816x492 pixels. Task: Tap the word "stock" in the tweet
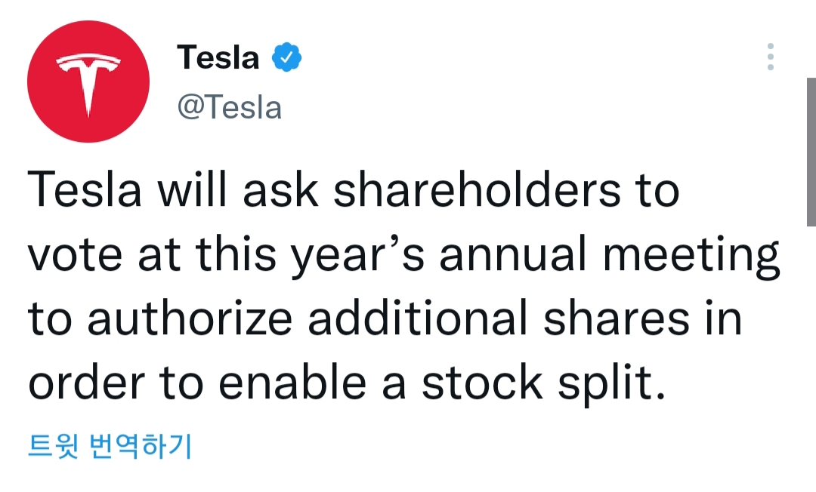tap(482, 383)
